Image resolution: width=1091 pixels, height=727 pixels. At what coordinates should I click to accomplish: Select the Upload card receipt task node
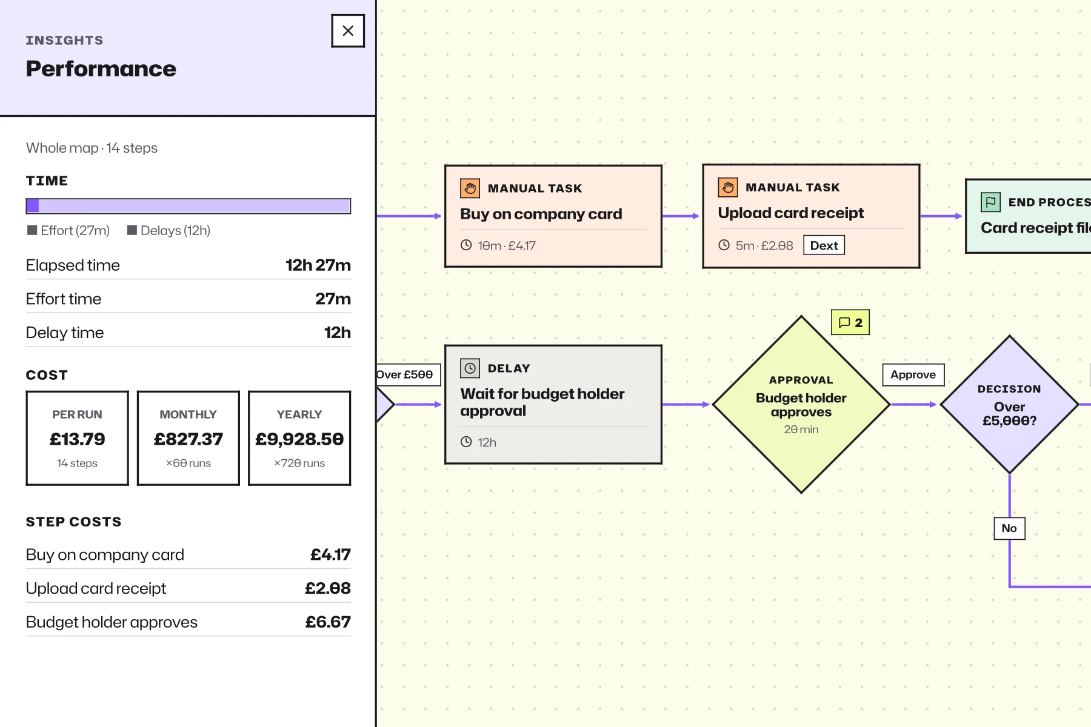811,216
